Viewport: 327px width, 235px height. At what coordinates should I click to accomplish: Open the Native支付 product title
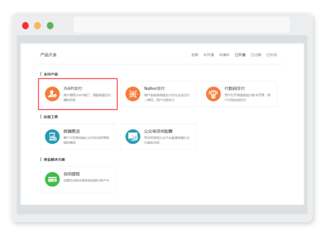coord(154,89)
